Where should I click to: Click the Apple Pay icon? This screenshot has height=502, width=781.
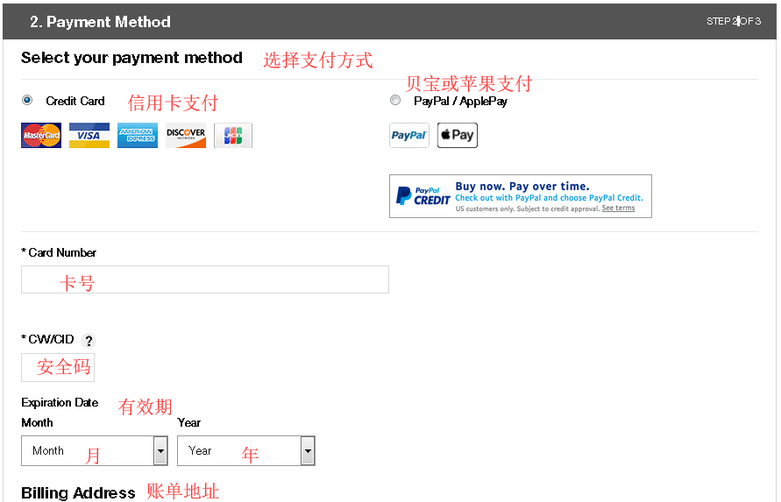pyautogui.click(x=458, y=136)
